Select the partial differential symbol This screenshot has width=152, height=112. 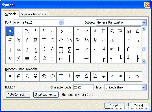pyautogui.click(x=44, y=50)
